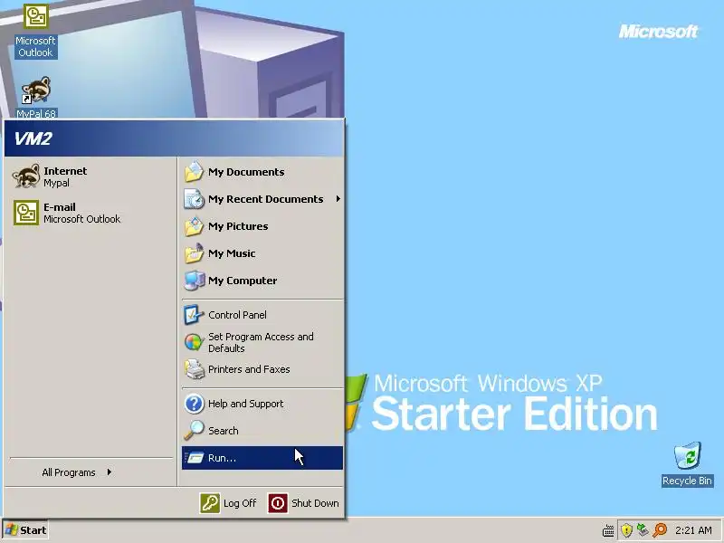Click the Help and Support question mark icon

pyautogui.click(x=194, y=404)
